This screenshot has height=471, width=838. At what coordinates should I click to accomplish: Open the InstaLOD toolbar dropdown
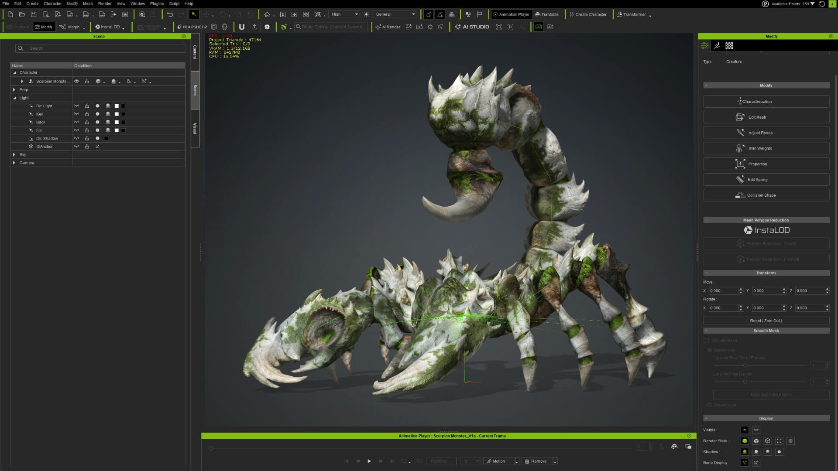[124, 28]
